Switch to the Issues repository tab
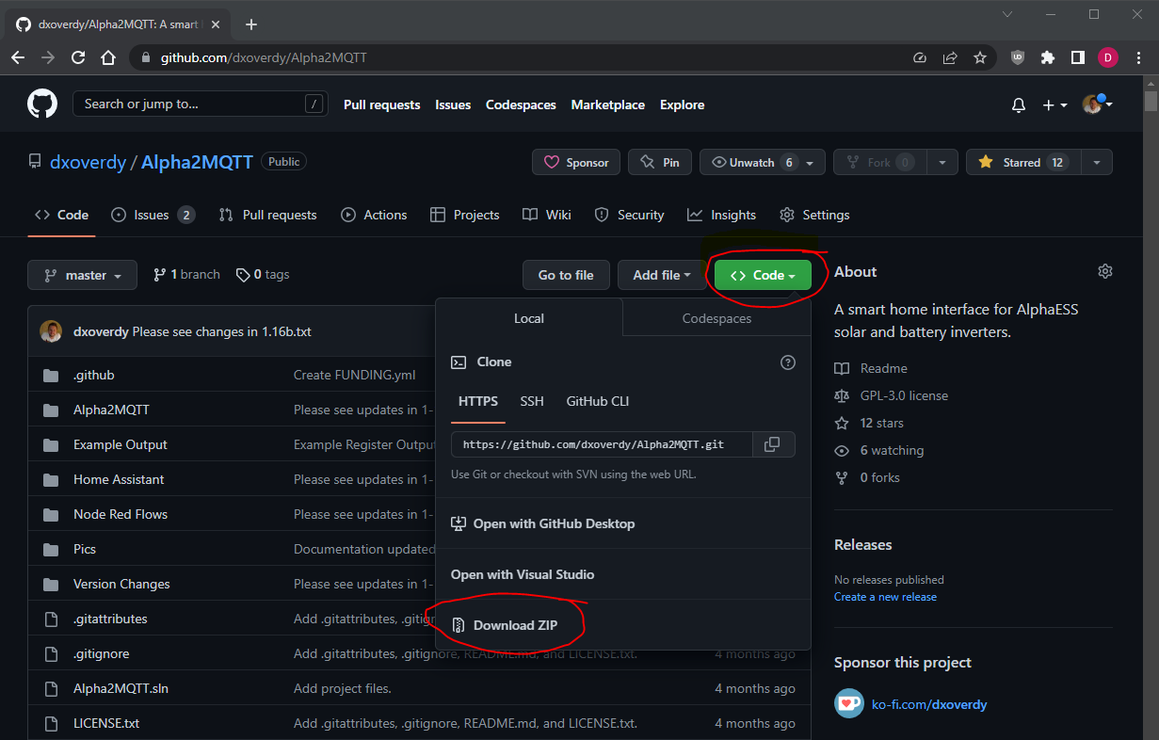Screen dimensions: 1159x740 pyautogui.click(x=153, y=215)
